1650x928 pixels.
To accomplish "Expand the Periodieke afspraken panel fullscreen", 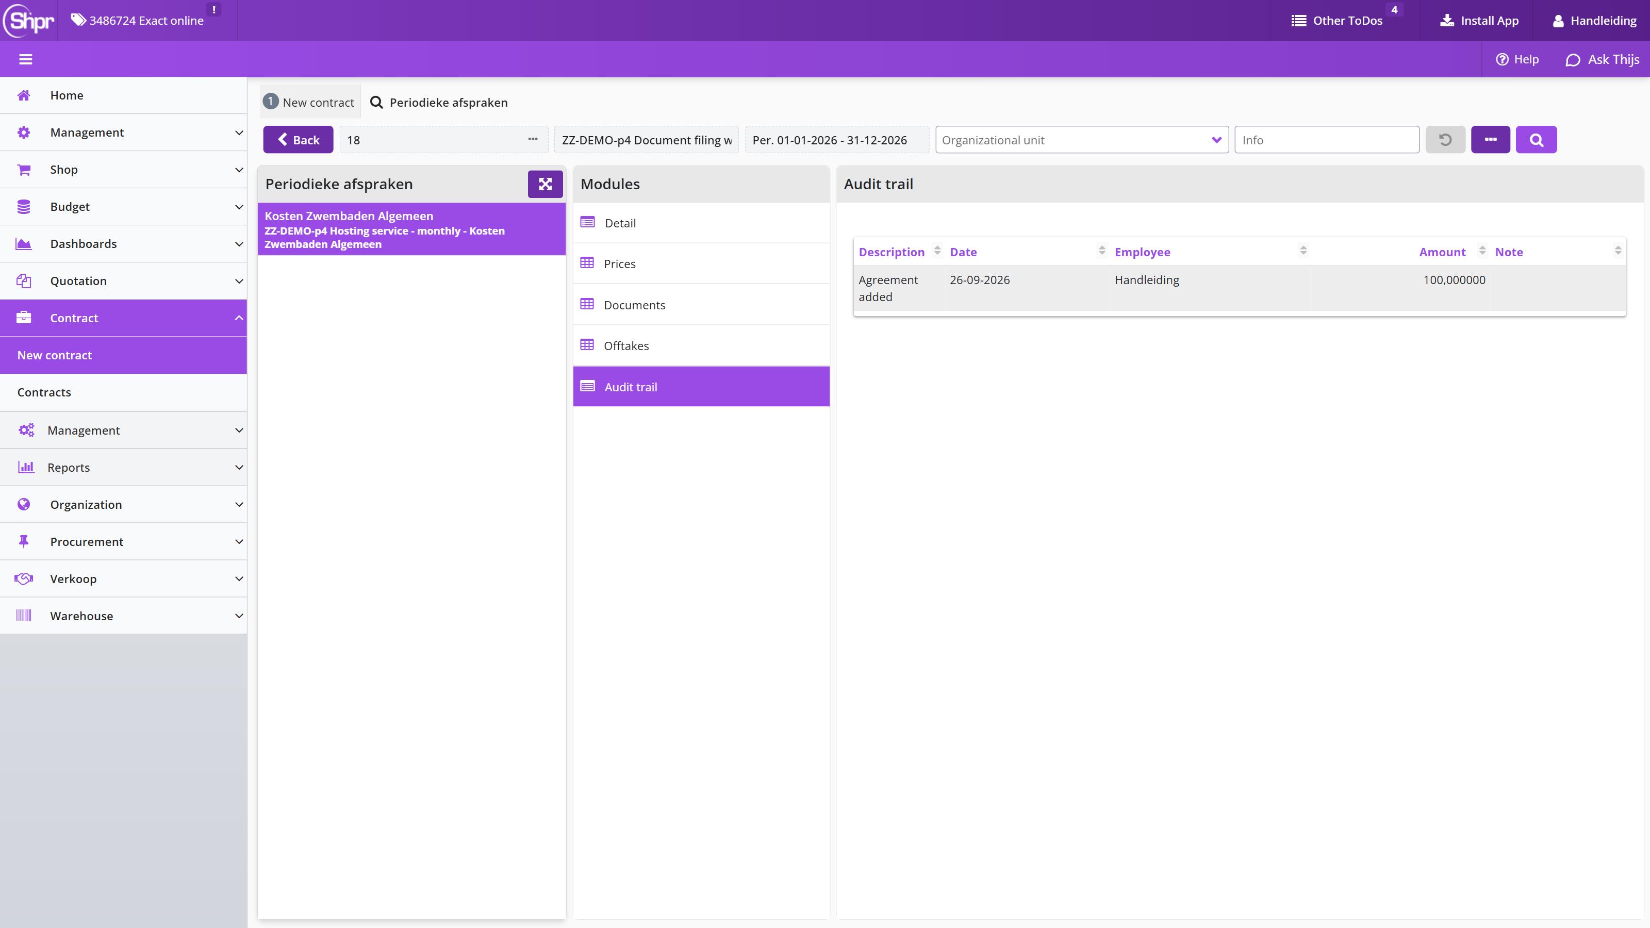I will click(x=545, y=185).
